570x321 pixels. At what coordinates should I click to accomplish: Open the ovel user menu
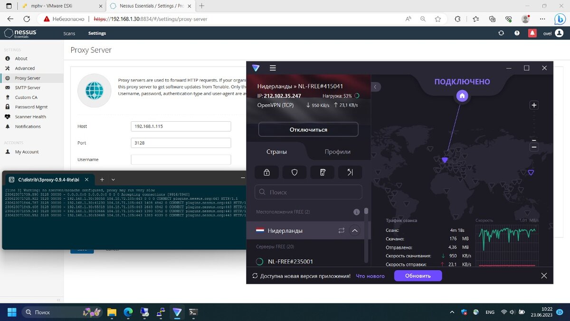coord(553,33)
